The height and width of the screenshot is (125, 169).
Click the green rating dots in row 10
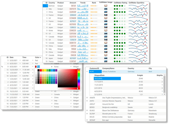point(120,33)
